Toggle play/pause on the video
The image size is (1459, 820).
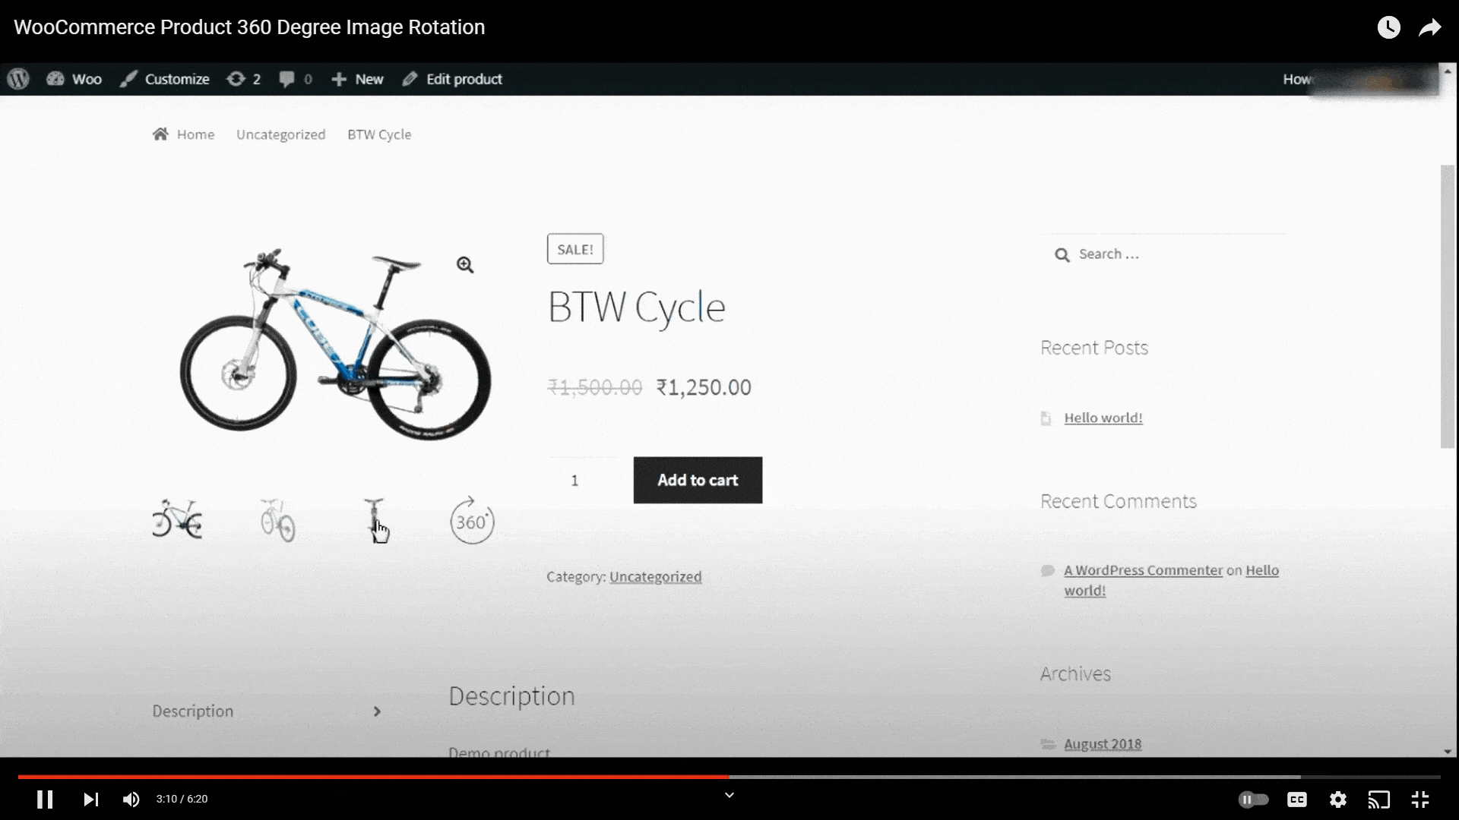44,798
